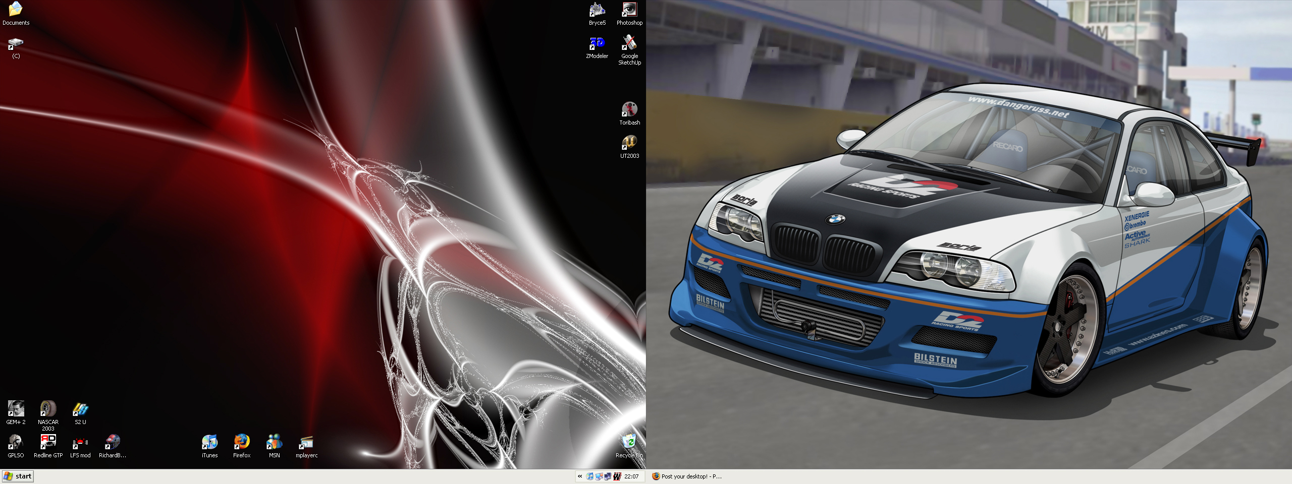Viewport: 1292px width, 484px height.
Task: Switch to the 'Post your desktop!' Firefox window
Action: [x=686, y=476]
